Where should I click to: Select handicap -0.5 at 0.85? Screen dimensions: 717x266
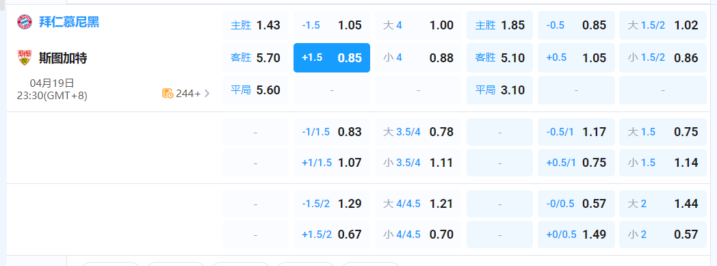click(x=576, y=25)
